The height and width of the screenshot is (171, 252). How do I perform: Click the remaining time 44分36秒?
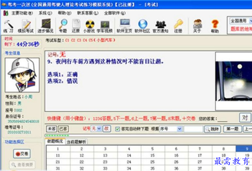coord(28,44)
